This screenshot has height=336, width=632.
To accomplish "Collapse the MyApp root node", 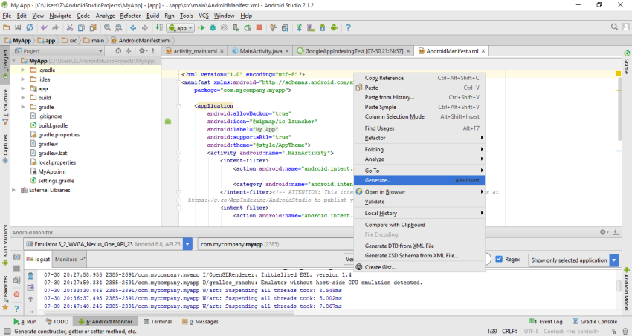I will coord(14,61).
